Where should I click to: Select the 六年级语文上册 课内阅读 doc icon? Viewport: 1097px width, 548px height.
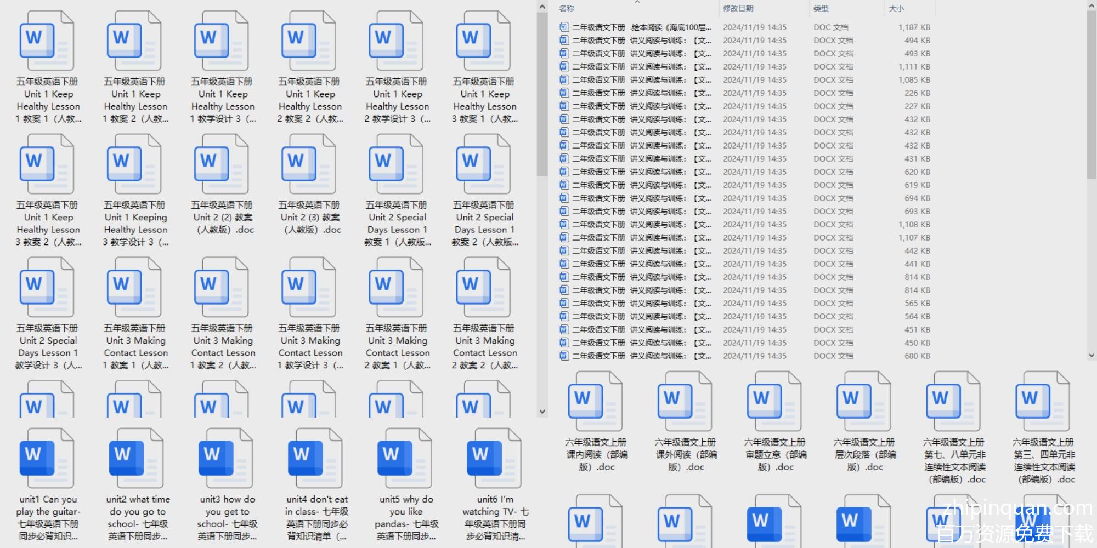click(x=596, y=402)
